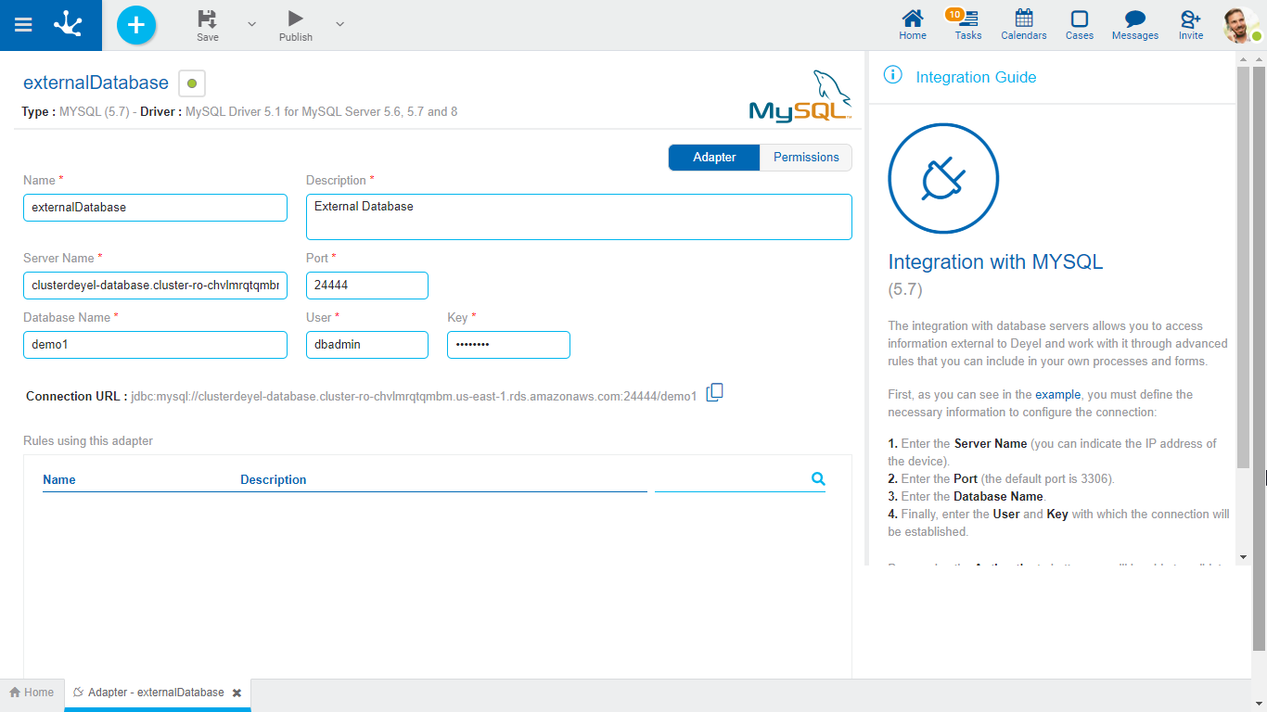Switch to the Permissions tab
The image size is (1267, 712).
pos(805,158)
